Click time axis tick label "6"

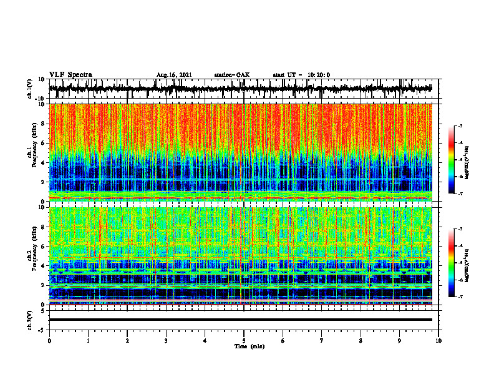pos(283,341)
